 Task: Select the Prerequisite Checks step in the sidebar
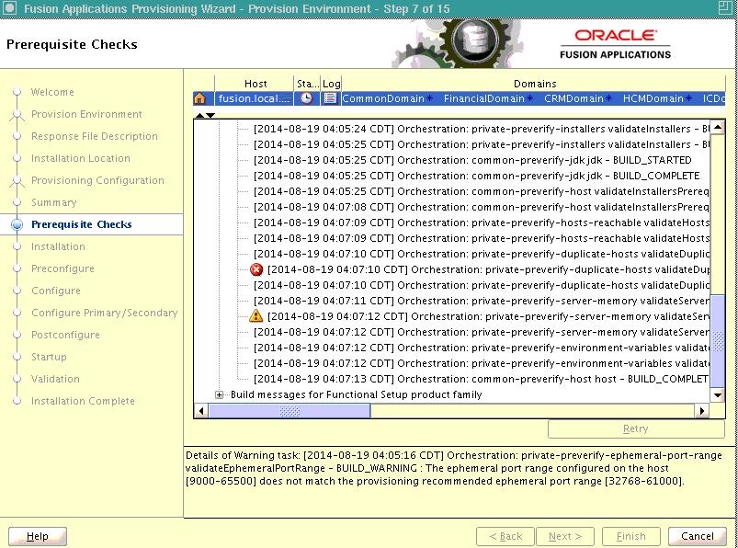coord(82,224)
